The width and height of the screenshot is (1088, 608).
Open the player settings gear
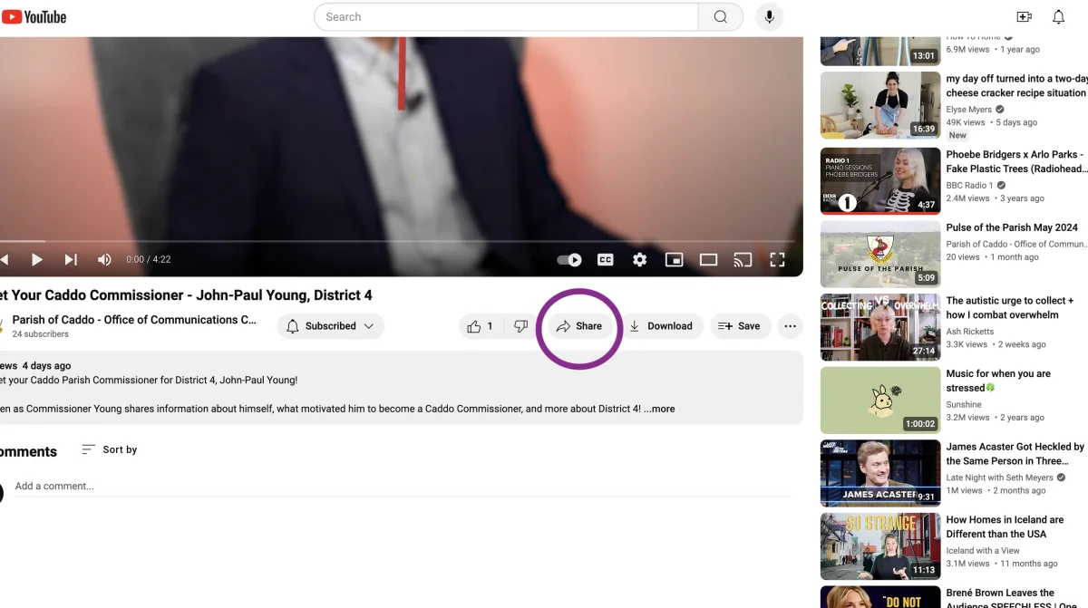click(640, 260)
